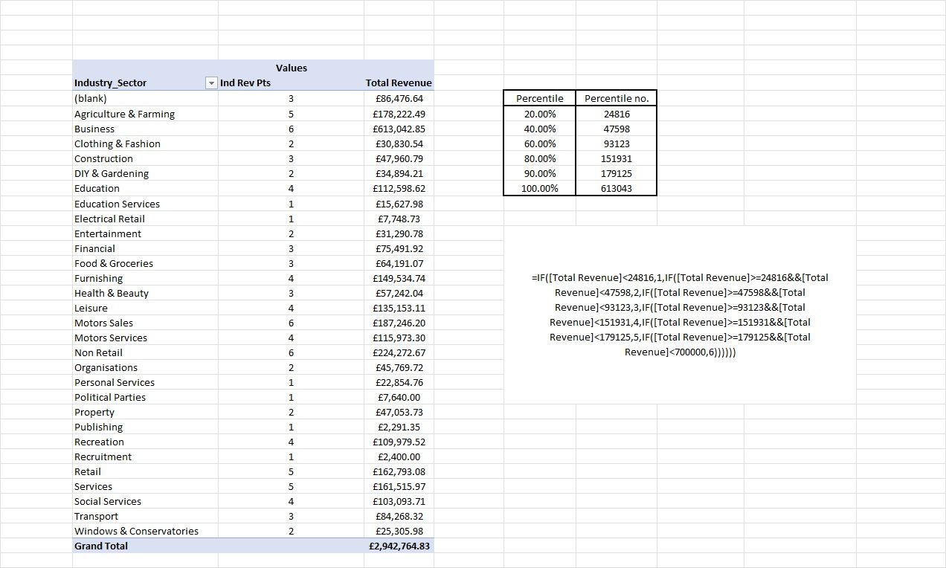
Task: Click the £7,640.00 revenue cell
Action: tap(399, 397)
